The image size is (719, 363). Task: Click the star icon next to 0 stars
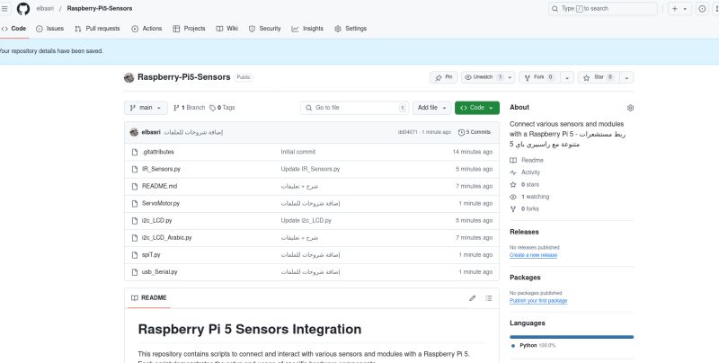[513, 185]
